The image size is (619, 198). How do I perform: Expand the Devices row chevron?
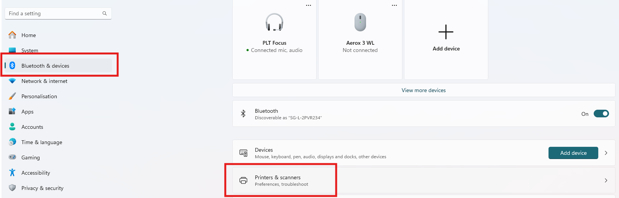[606, 153]
